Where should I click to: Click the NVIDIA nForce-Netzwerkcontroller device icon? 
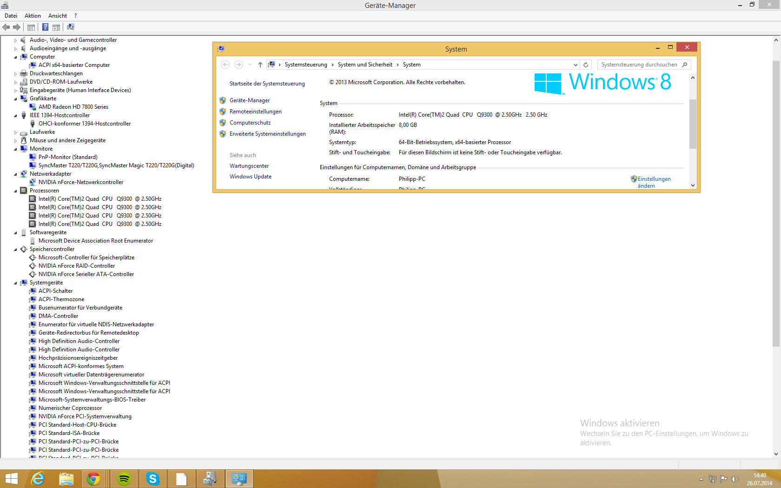tap(33, 182)
